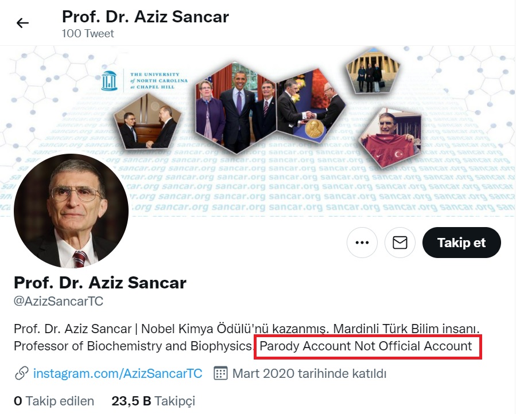The height and width of the screenshot is (414, 516).
Task: Open the instagram.com/AzizSancarTC link
Action: 118,373
